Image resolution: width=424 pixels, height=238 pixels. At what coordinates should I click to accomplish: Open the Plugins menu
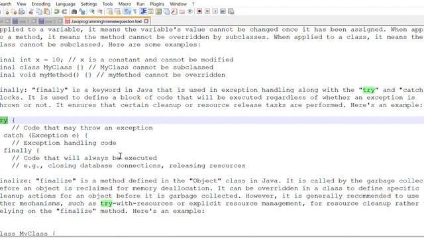pyautogui.click(x=157, y=4)
